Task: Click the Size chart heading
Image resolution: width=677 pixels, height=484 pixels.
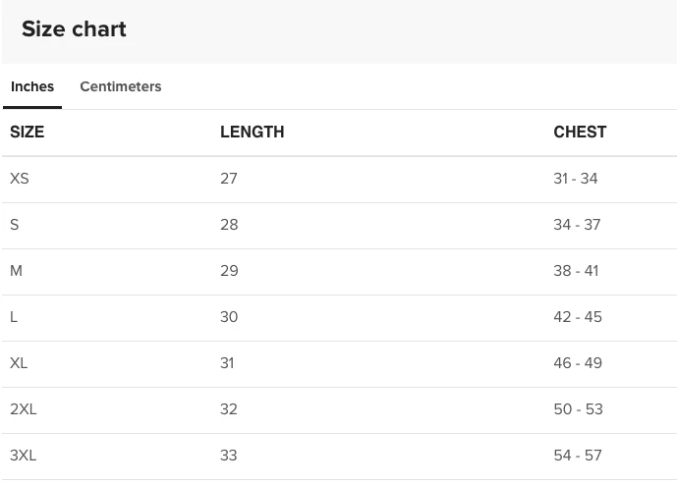Action: pos(74,29)
